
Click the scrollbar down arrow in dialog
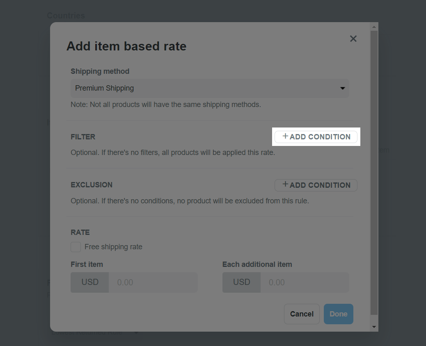(x=374, y=327)
